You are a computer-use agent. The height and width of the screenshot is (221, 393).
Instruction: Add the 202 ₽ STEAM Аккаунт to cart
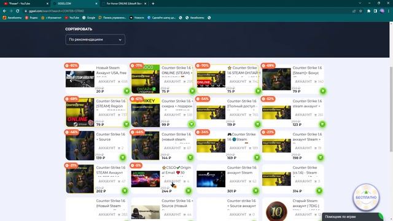tap(125, 191)
